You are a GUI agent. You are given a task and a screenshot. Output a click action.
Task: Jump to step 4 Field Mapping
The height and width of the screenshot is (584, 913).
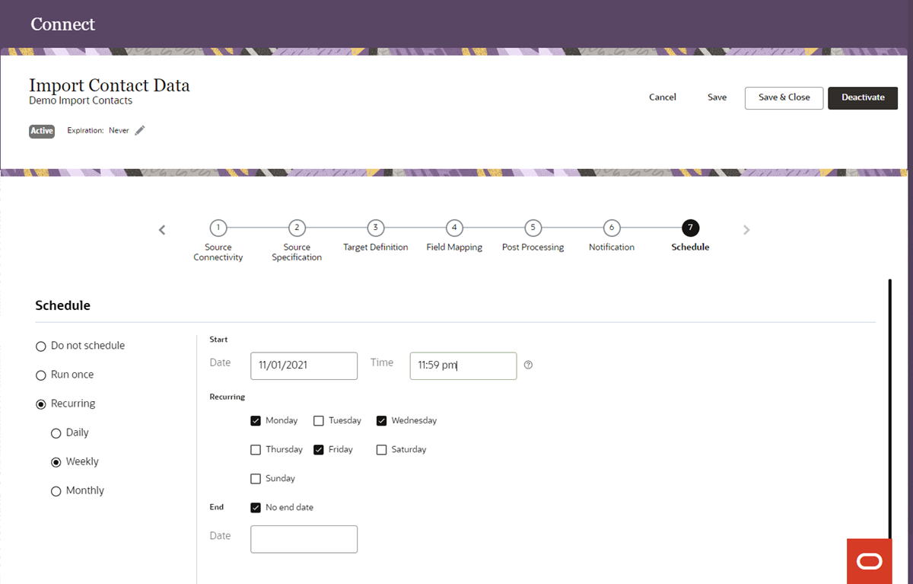coord(454,228)
